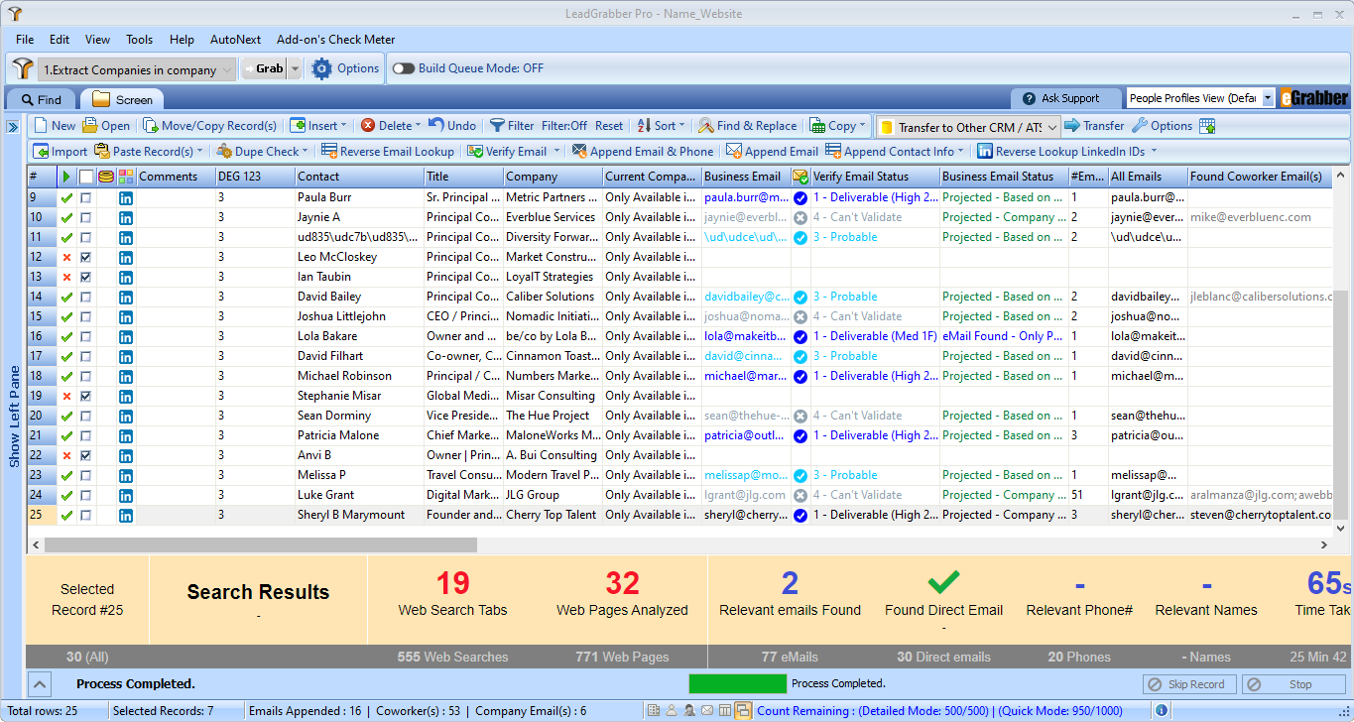The height and width of the screenshot is (722, 1354).
Task: Click the company grid icon in status bar
Action: coord(654,710)
